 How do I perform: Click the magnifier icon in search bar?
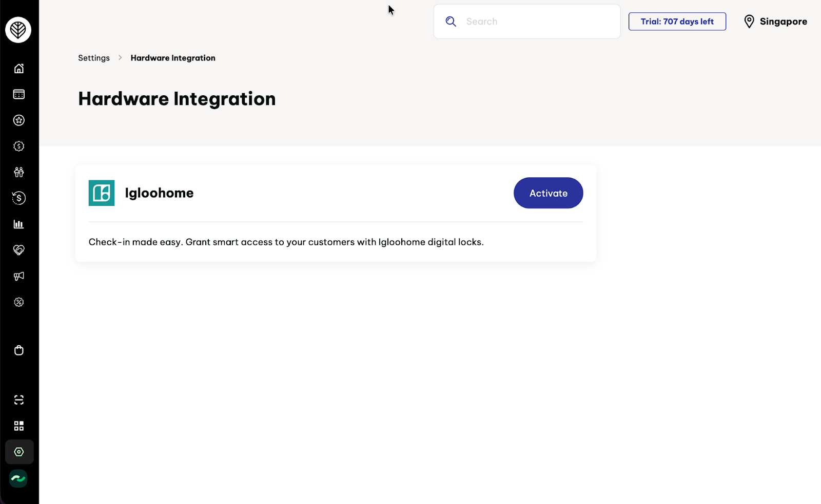click(x=451, y=22)
